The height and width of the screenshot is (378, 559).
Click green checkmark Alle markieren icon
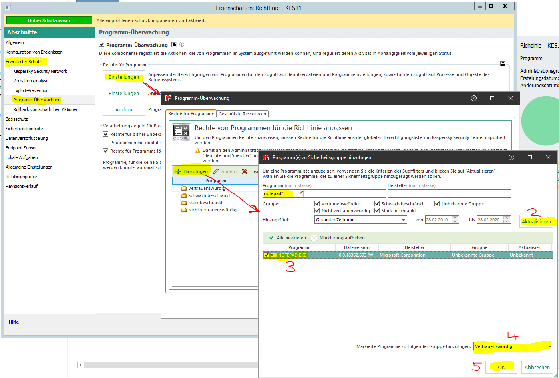(x=271, y=238)
